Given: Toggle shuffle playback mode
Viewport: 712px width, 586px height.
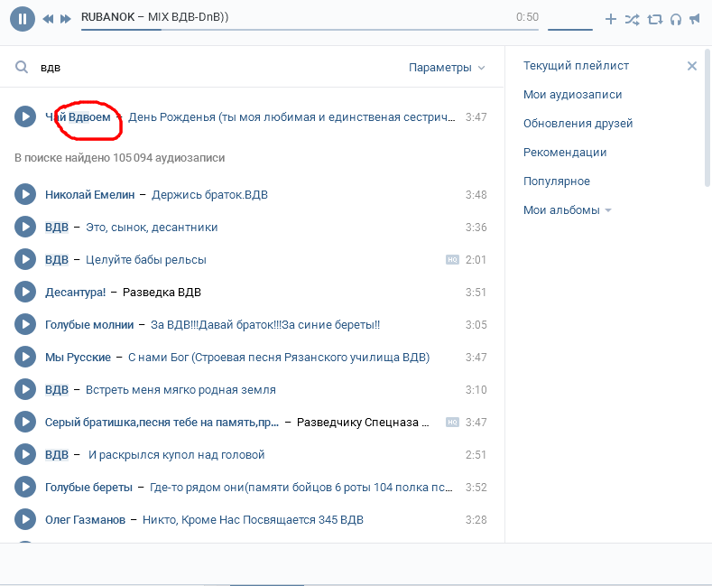Looking at the screenshot, I should click(633, 18).
